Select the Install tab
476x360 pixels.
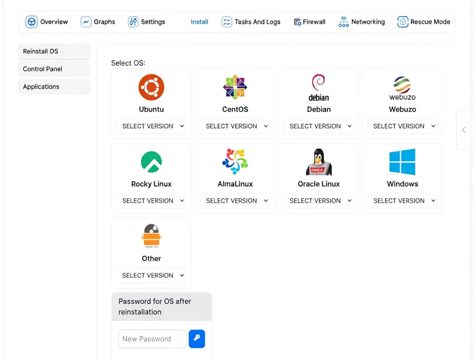click(199, 22)
